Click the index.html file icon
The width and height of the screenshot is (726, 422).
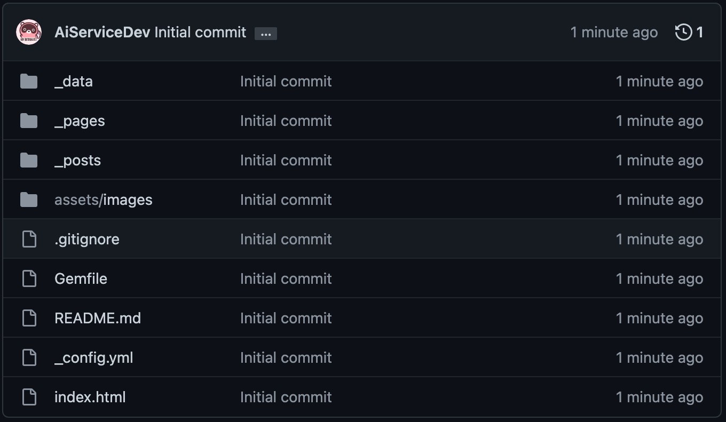point(29,397)
